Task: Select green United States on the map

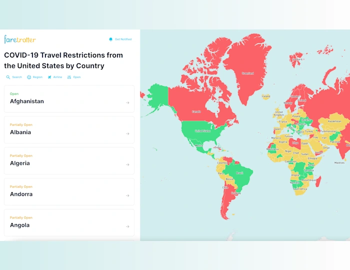Action: coord(202,131)
